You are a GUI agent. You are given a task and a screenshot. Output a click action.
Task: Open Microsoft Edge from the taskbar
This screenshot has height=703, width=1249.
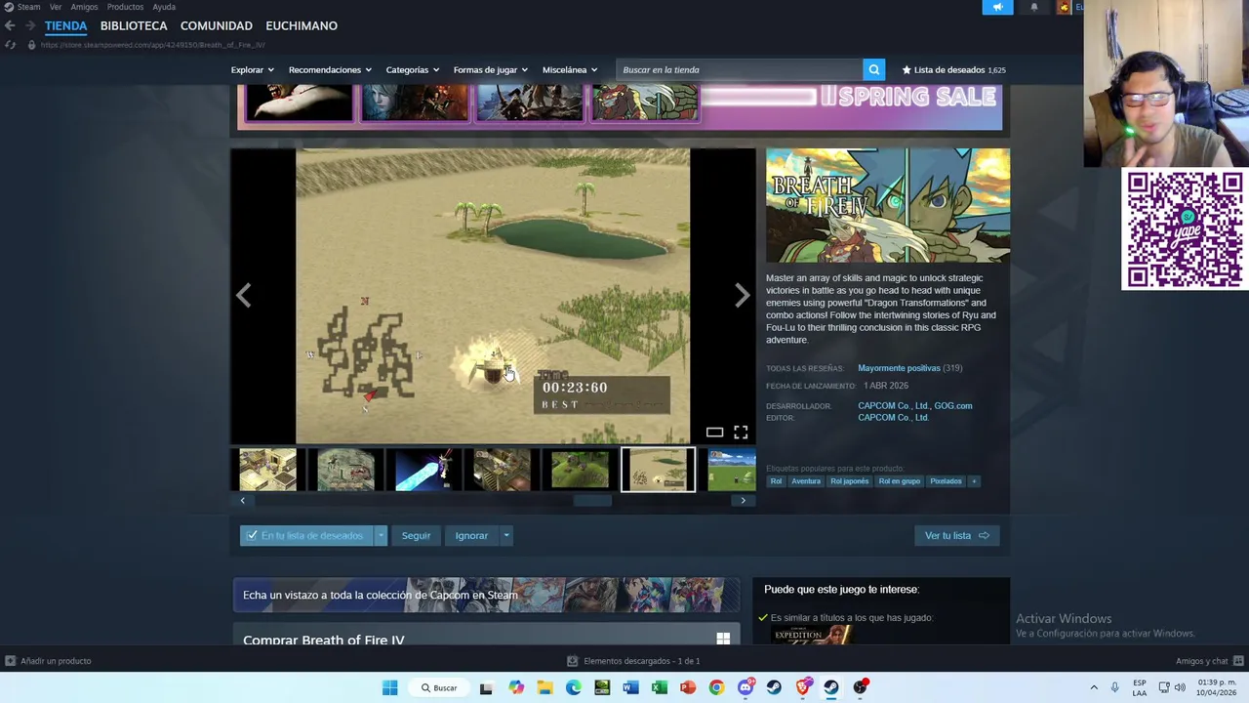pos(574,687)
